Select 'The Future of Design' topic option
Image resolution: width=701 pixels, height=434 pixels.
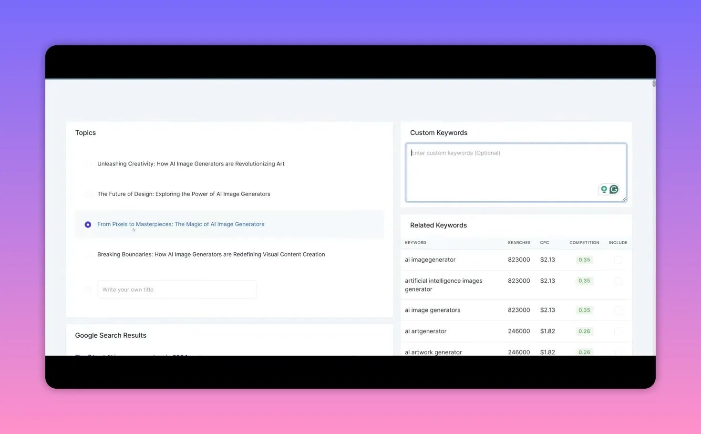tap(88, 194)
